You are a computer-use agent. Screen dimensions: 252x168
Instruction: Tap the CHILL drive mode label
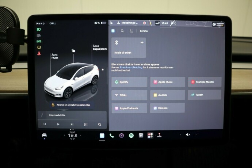(x=53, y=23)
